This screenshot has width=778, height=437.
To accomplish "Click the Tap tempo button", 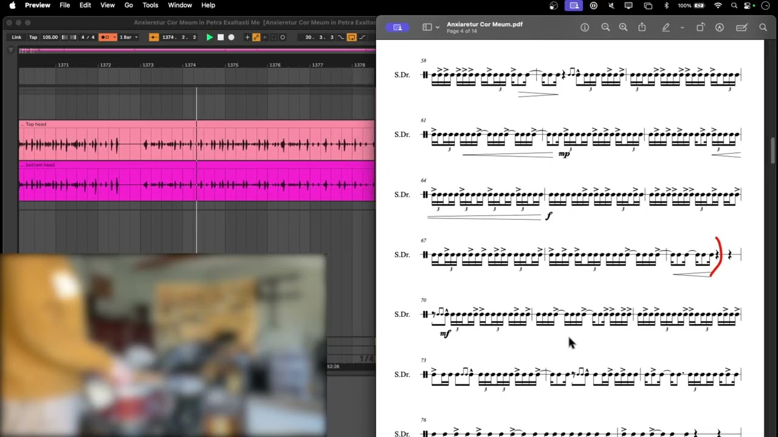I will point(33,37).
